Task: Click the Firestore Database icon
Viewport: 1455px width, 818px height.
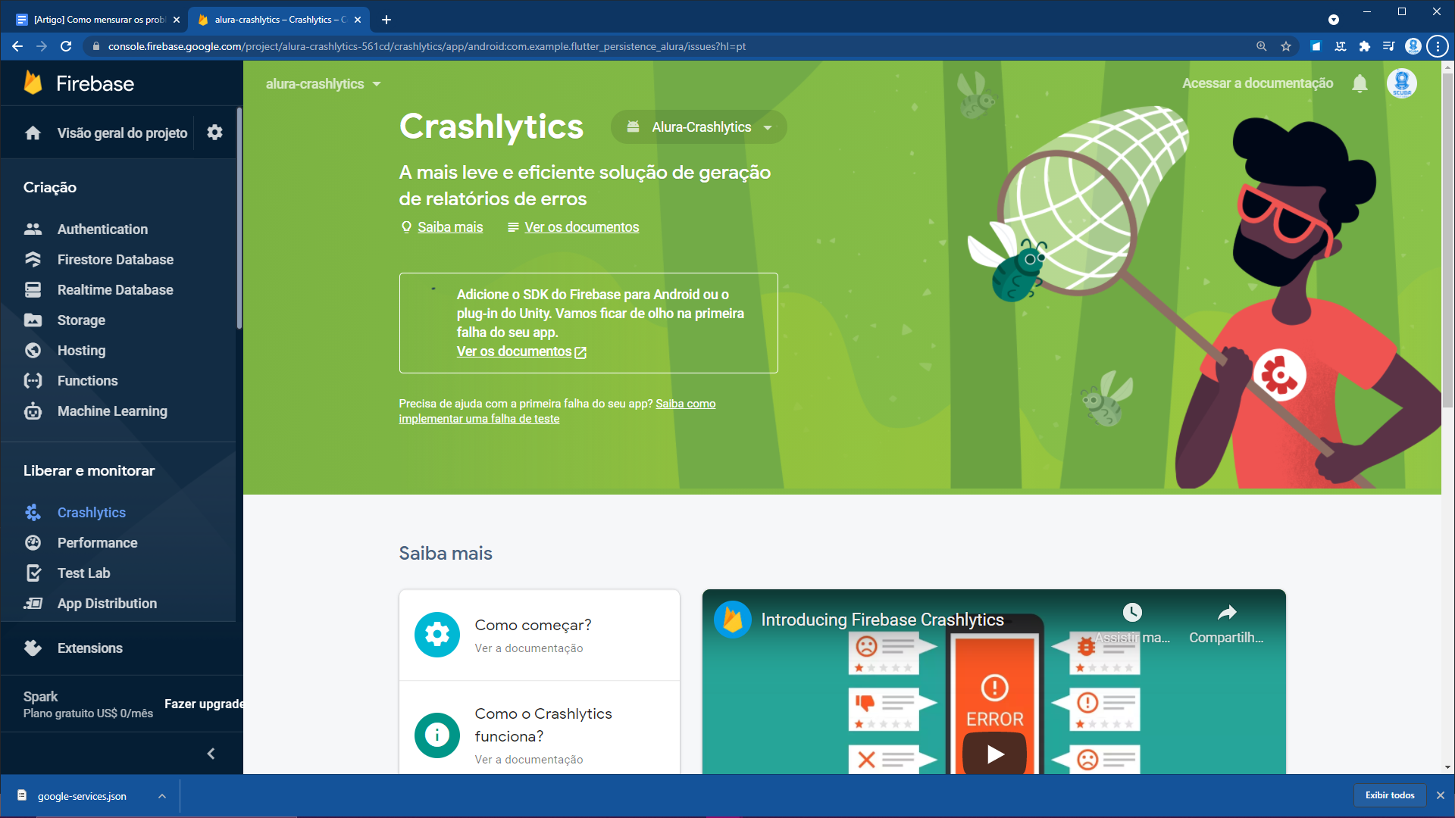Action: coord(33,259)
